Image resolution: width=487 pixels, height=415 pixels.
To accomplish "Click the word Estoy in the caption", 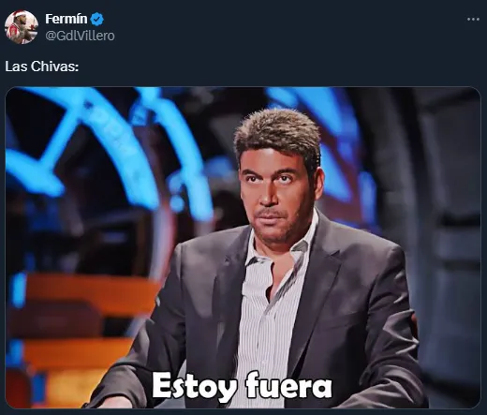I will [x=194, y=386].
